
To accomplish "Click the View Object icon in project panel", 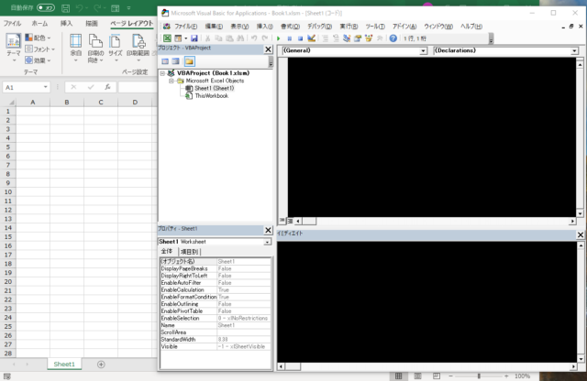I will click(176, 60).
